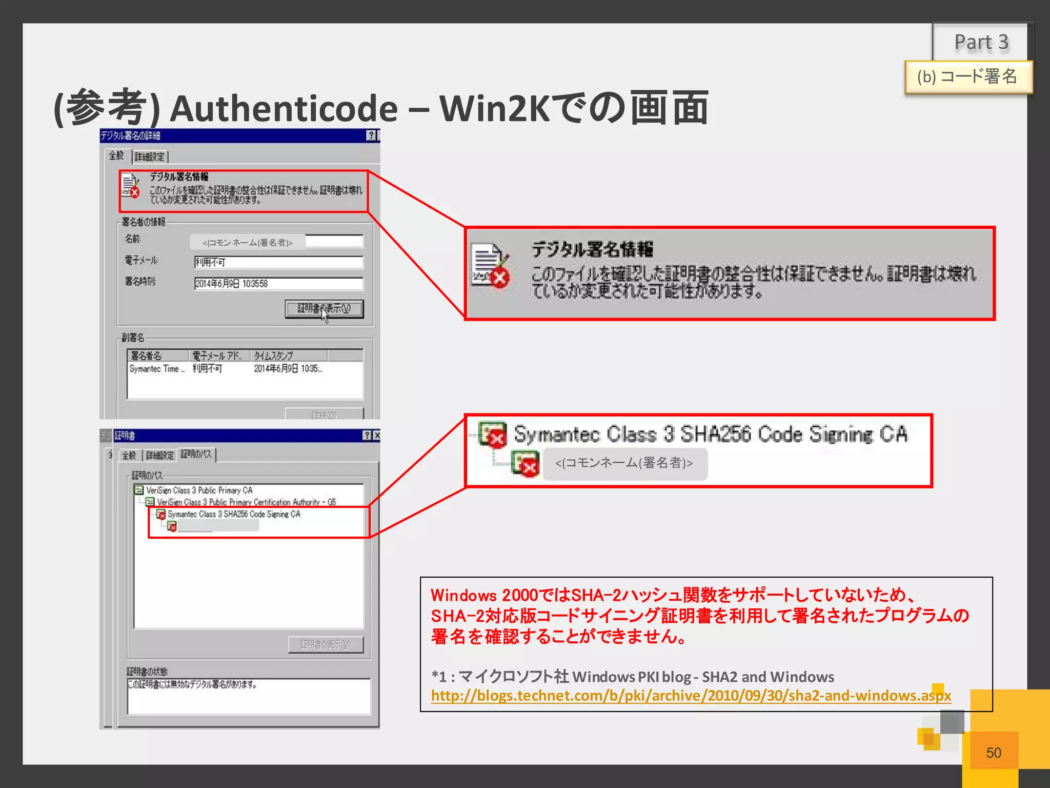The image size is (1050, 788).
Task: Click the slide page number 50
Action: 994,753
